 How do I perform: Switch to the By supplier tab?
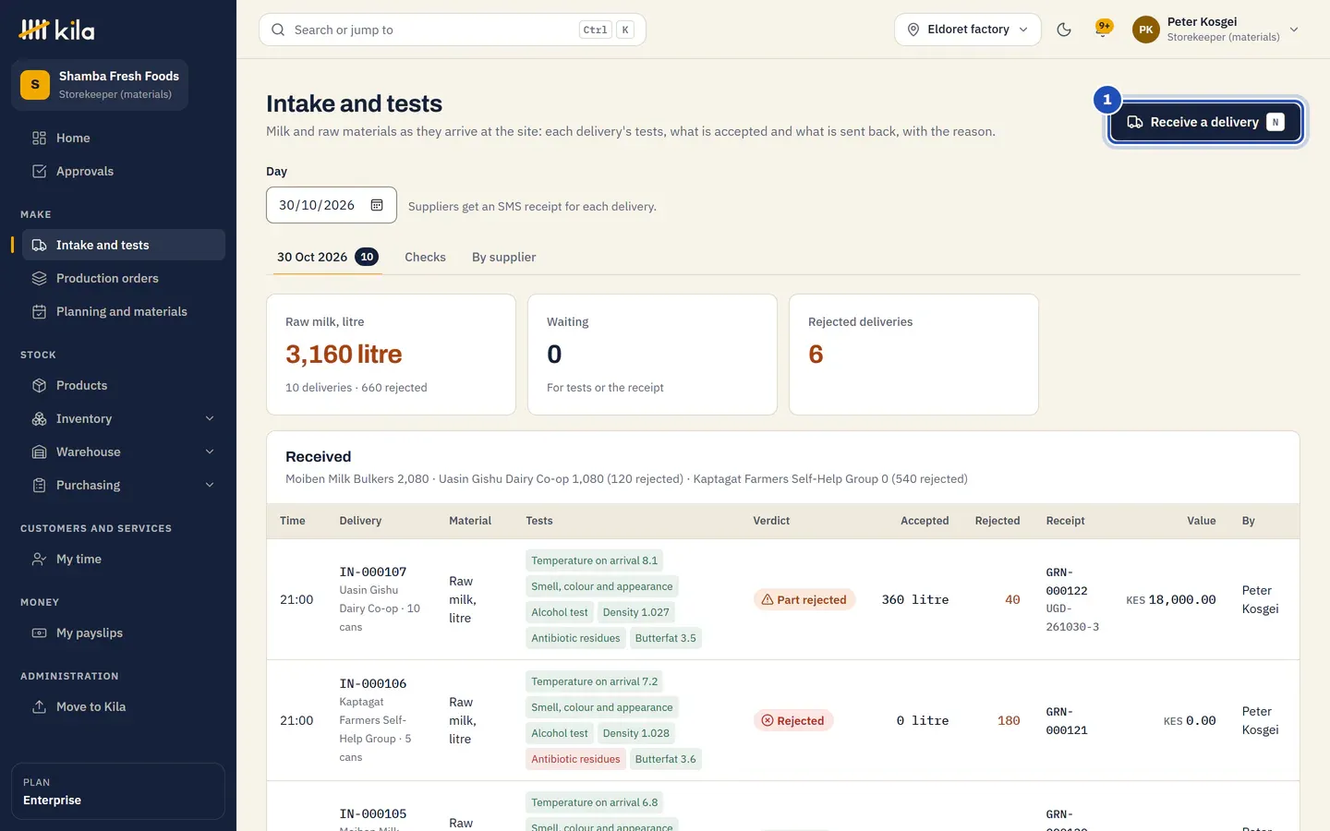click(503, 257)
